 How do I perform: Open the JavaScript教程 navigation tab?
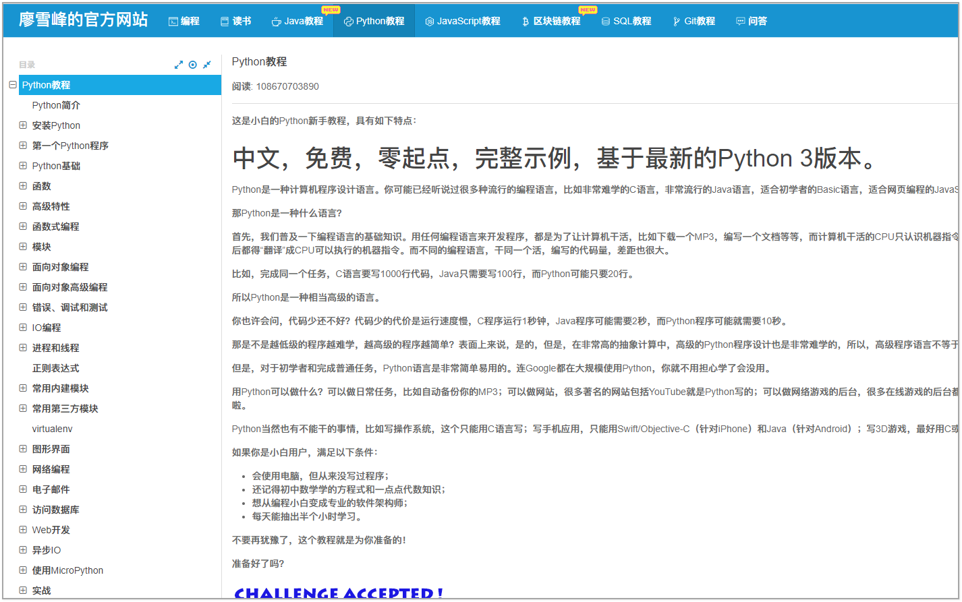click(x=463, y=22)
